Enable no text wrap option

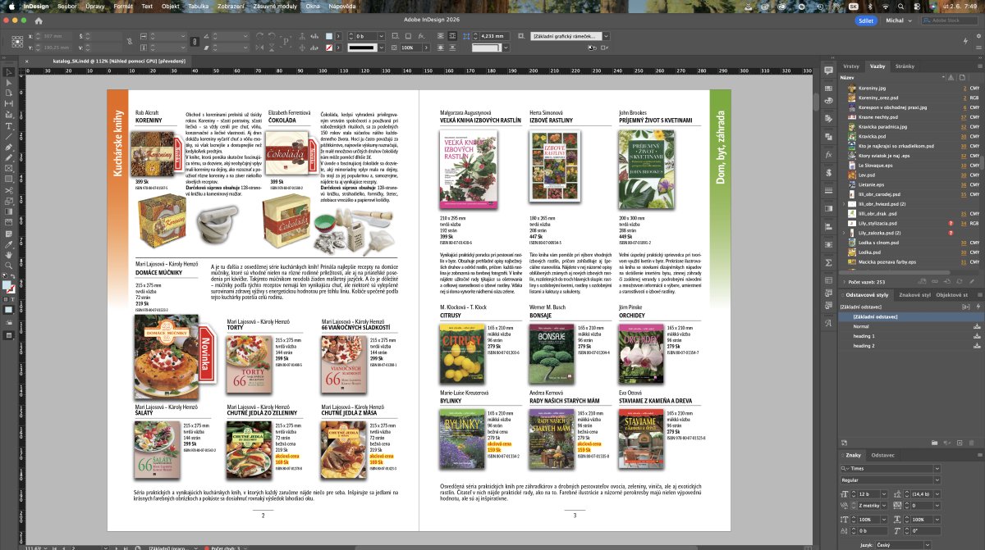coord(441,35)
